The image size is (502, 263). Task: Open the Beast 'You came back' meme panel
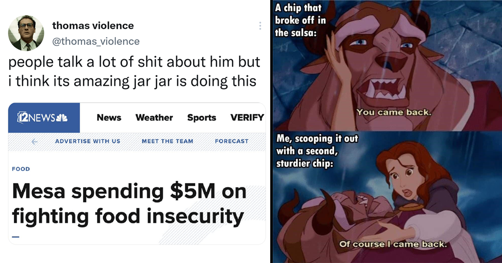tap(387, 66)
